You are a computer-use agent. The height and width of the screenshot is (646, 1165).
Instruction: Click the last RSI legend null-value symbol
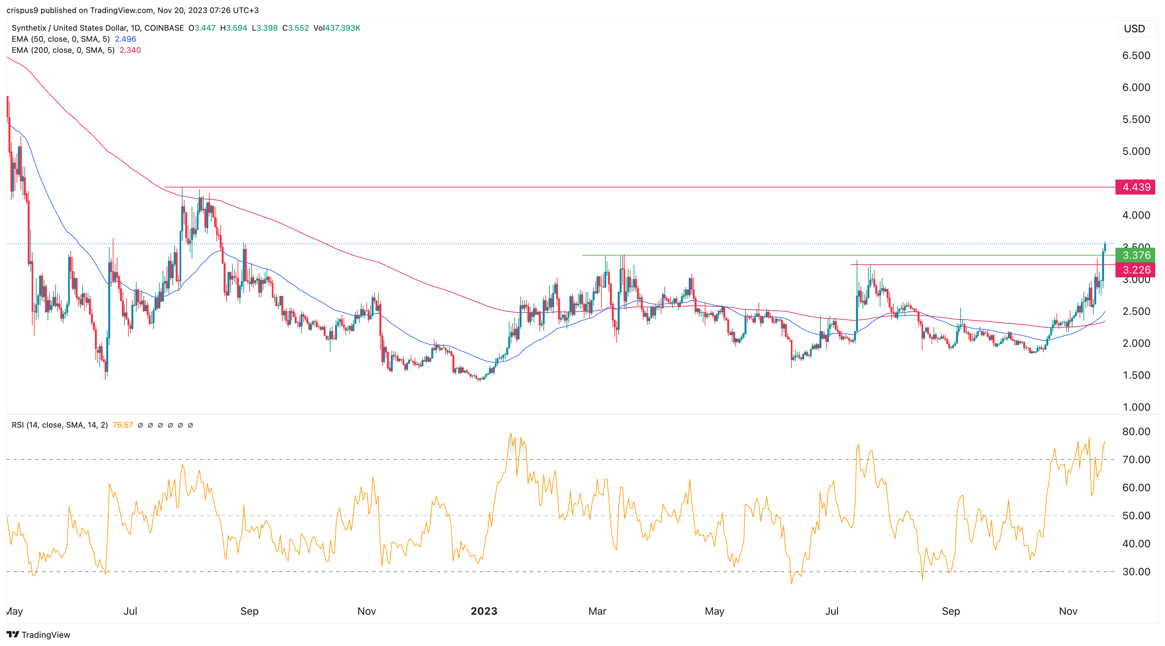click(190, 425)
